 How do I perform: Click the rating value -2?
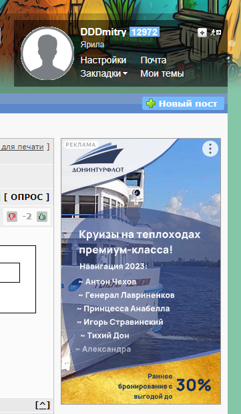[x=27, y=217]
